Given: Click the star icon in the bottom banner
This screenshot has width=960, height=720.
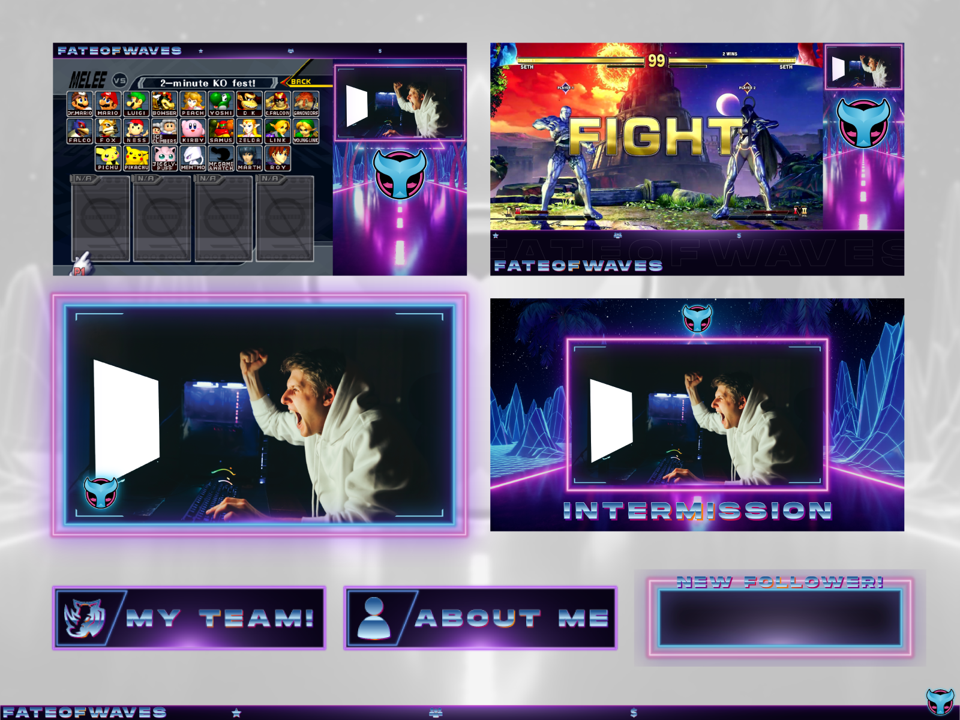Looking at the screenshot, I should (236, 713).
